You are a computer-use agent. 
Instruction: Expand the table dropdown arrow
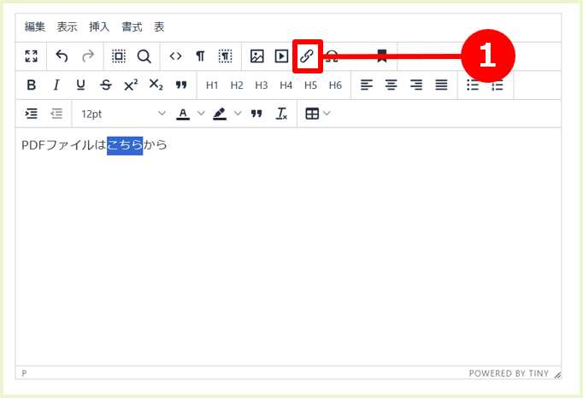point(327,114)
